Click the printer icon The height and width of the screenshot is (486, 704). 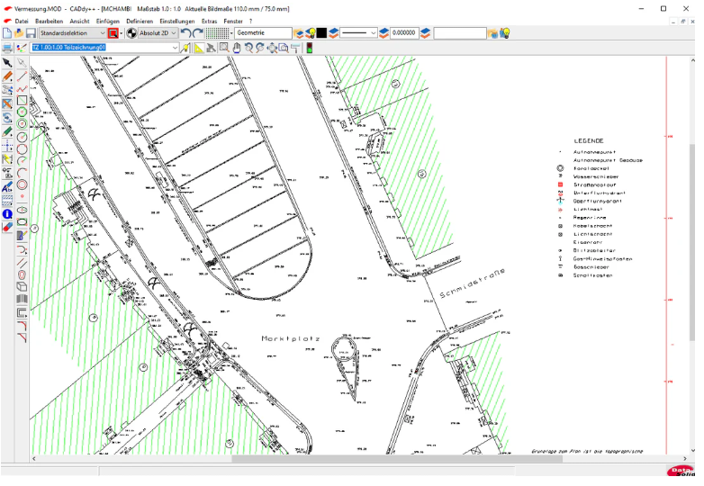[7, 48]
